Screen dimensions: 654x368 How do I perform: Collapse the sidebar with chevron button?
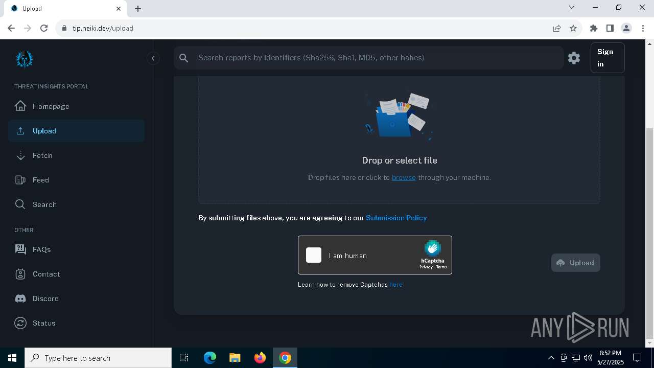point(153,58)
